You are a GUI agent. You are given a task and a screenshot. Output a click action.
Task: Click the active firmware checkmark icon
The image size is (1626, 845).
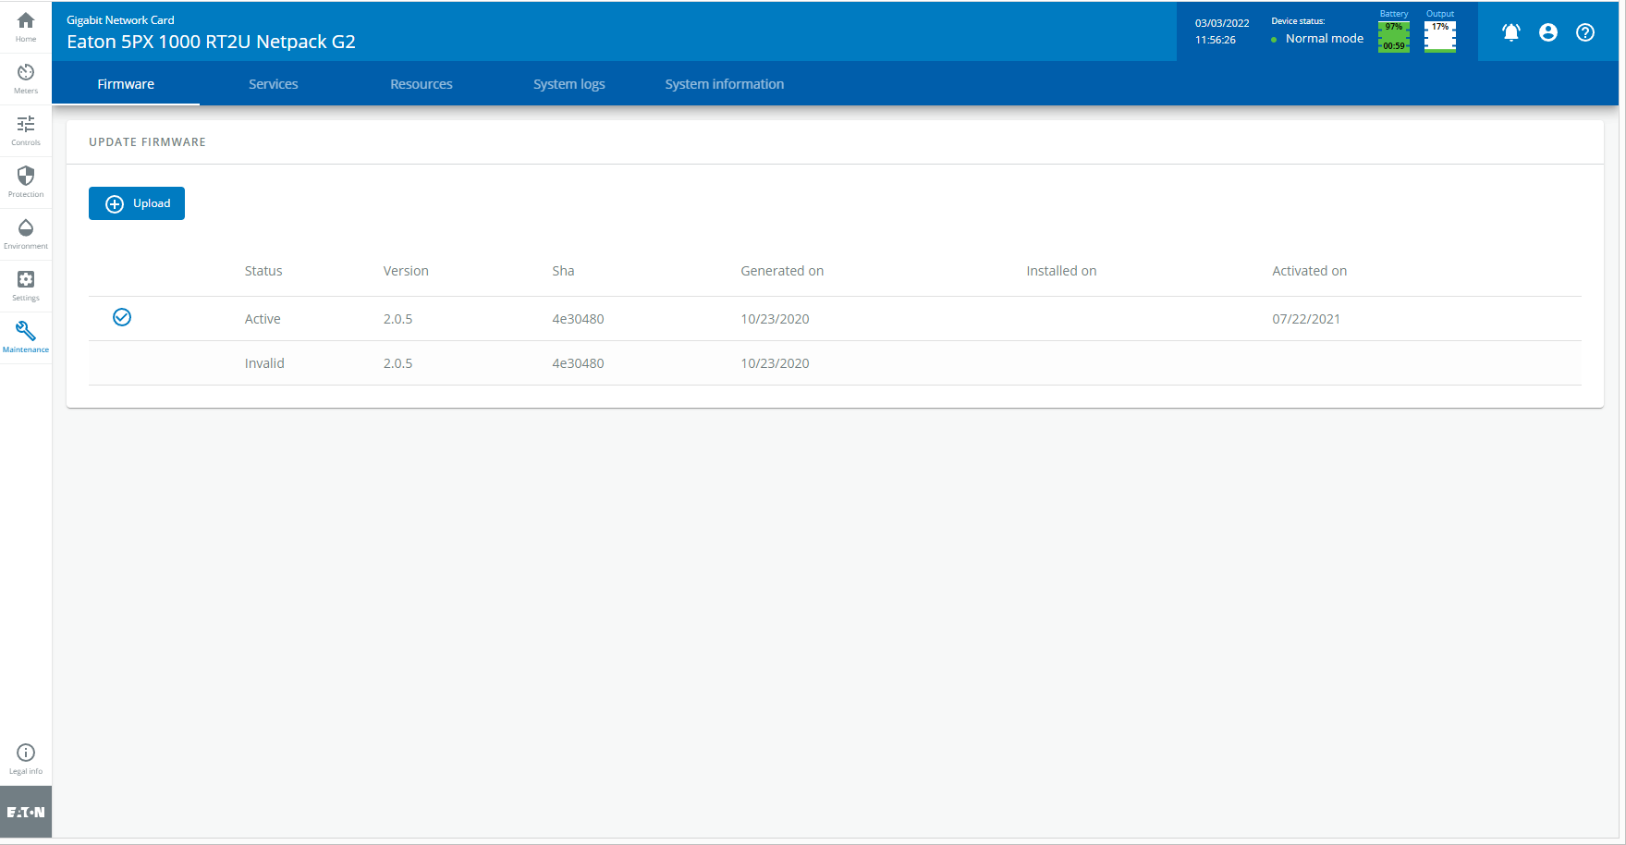click(x=122, y=317)
